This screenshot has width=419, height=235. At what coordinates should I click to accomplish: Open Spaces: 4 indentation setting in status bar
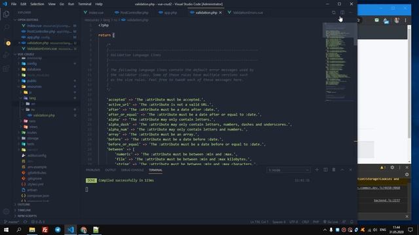click(x=279, y=222)
